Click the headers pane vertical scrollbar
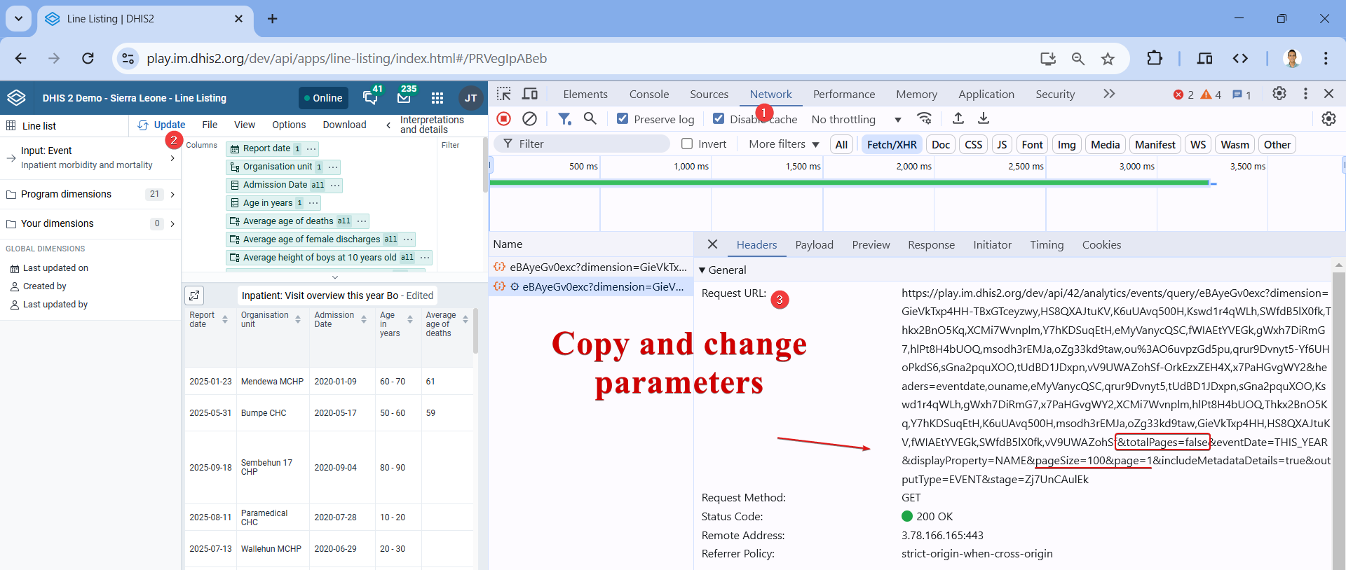The width and height of the screenshot is (1346, 570). [x=1338, y=420]
